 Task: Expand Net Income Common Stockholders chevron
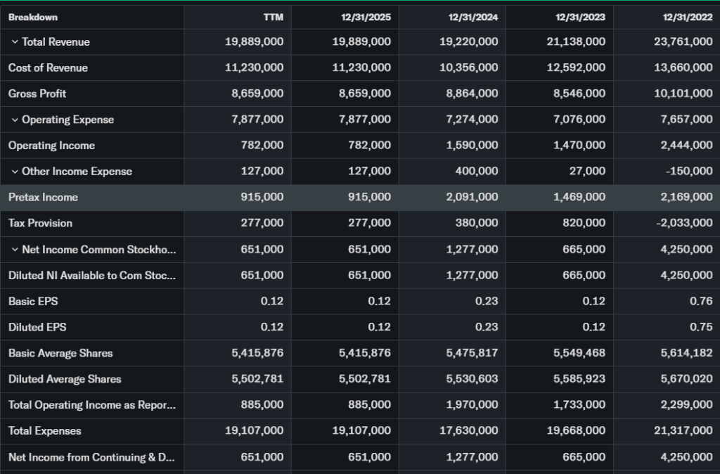(x=14, y=250)
